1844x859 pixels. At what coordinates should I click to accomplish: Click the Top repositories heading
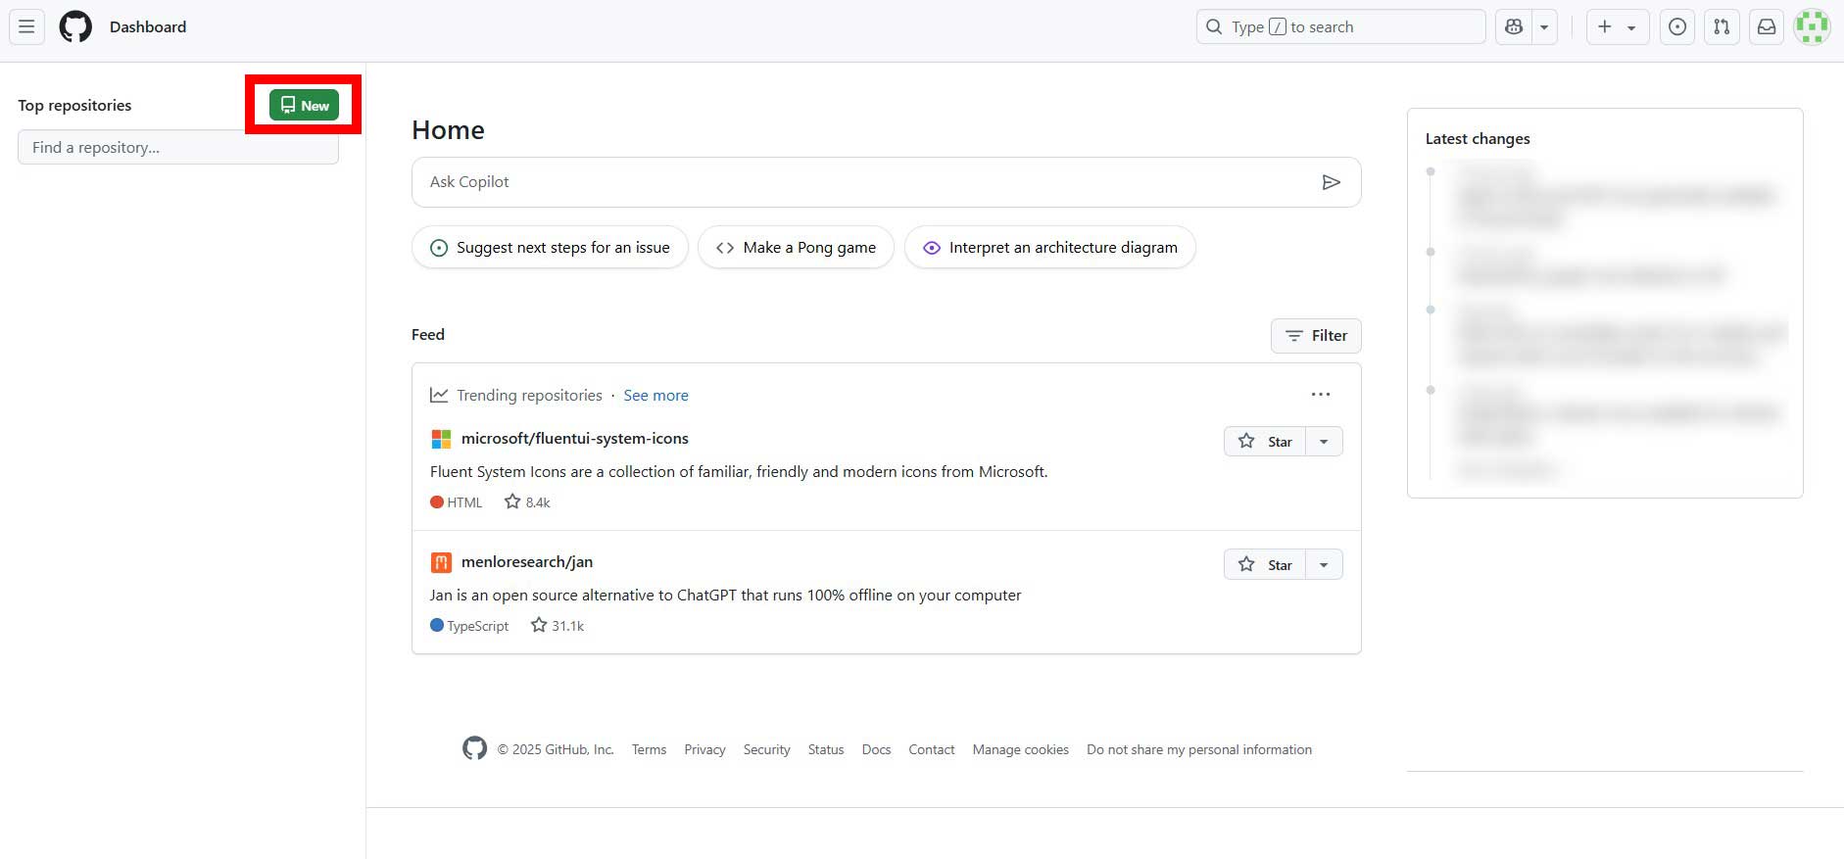74,105
